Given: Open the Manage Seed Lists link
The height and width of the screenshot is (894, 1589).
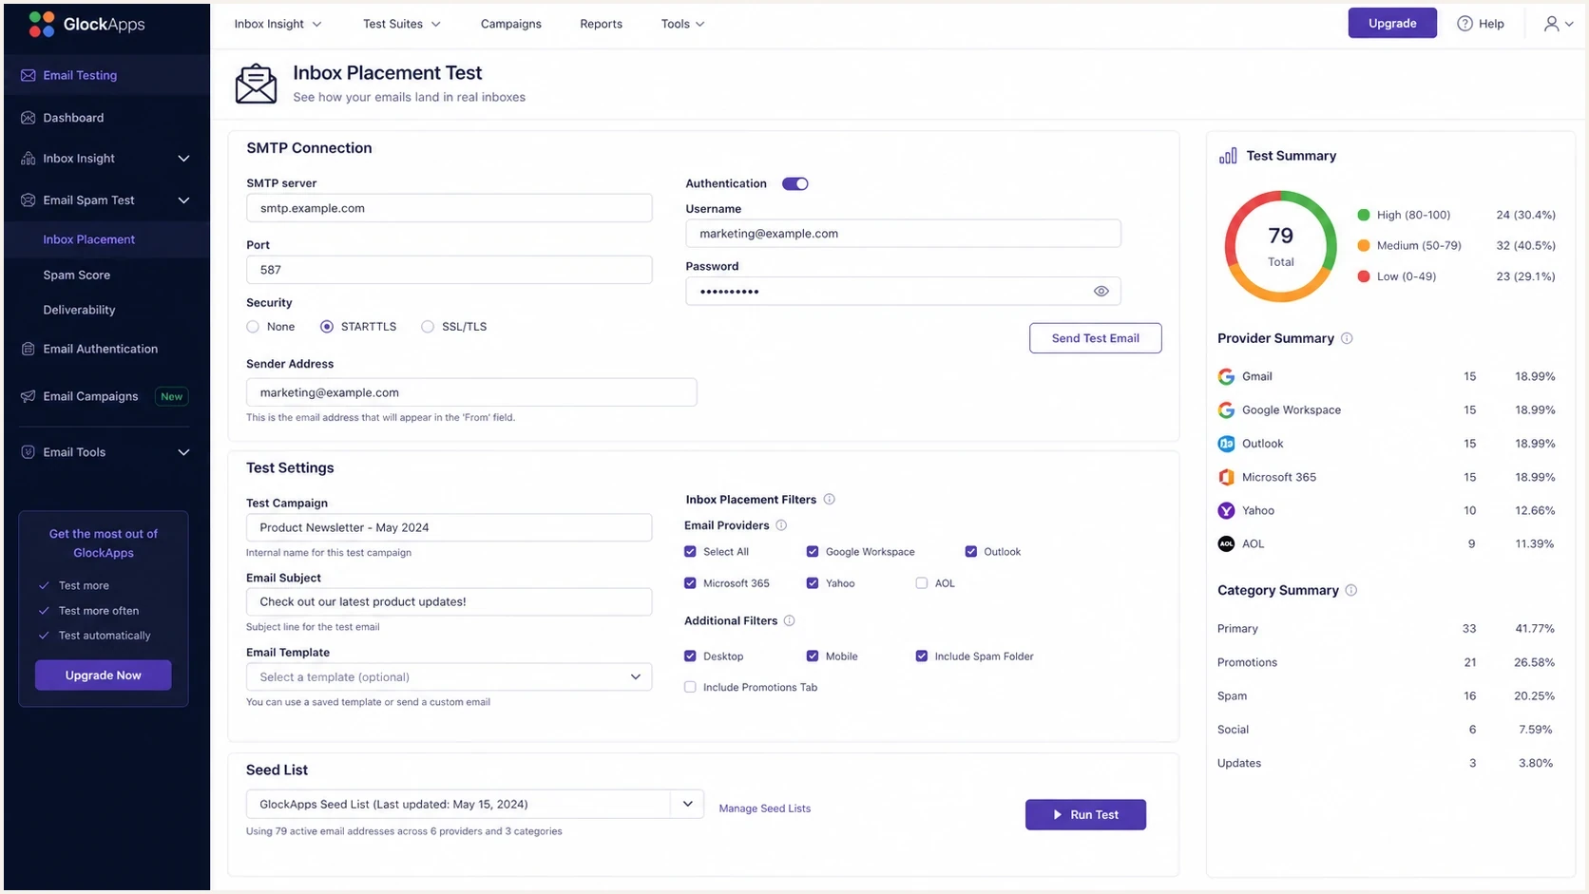Looking at the screenshot, I should coord(764,808).
